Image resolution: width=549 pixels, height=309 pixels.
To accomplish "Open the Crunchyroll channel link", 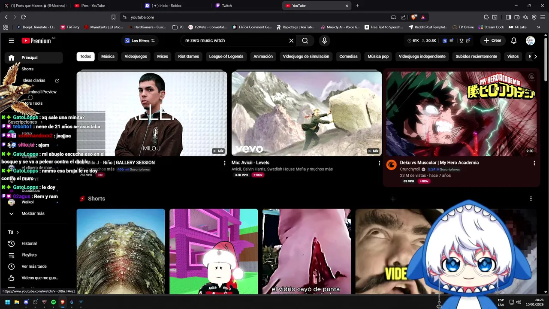I will (410, 170).
